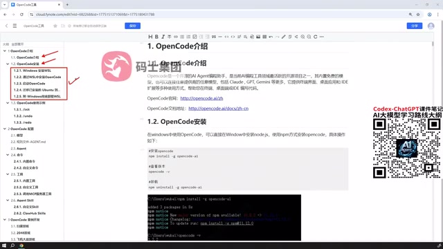Image resolution: width=443 pixels, height=249 pixels.
Task: Click the blue save button in header
Action: point(132,26)
